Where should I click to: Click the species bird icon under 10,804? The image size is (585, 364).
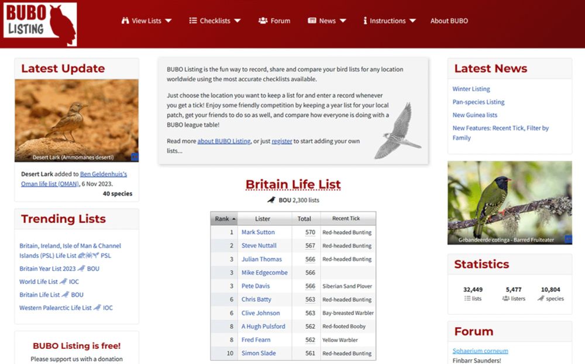click(x=541, y=298)
